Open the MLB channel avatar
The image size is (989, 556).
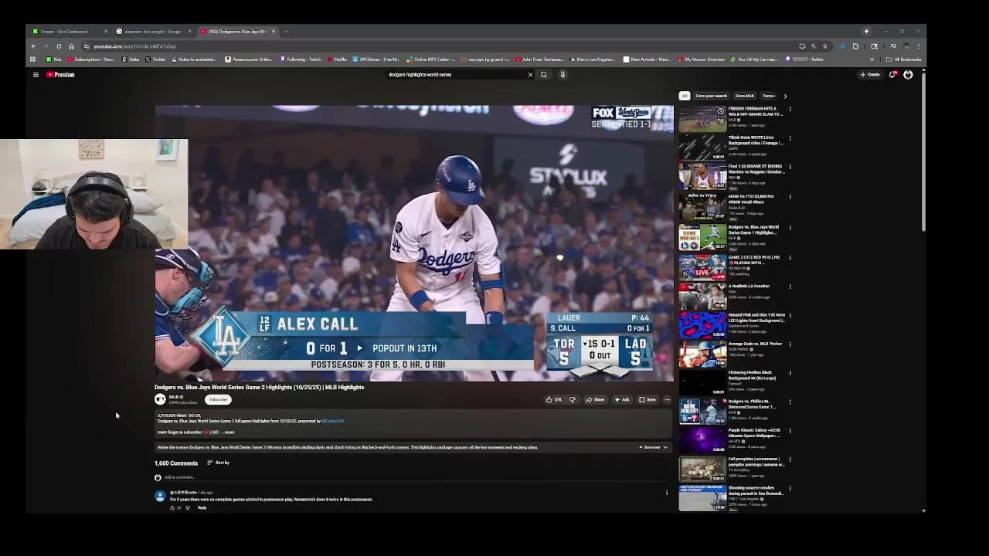point(160,399)
